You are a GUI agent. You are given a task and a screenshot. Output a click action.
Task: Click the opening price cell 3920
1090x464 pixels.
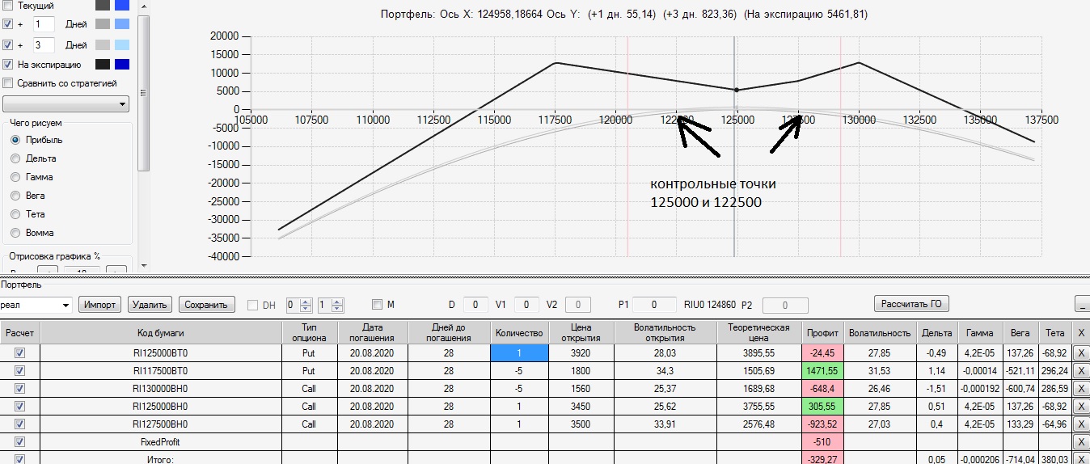tap(581, 353)
